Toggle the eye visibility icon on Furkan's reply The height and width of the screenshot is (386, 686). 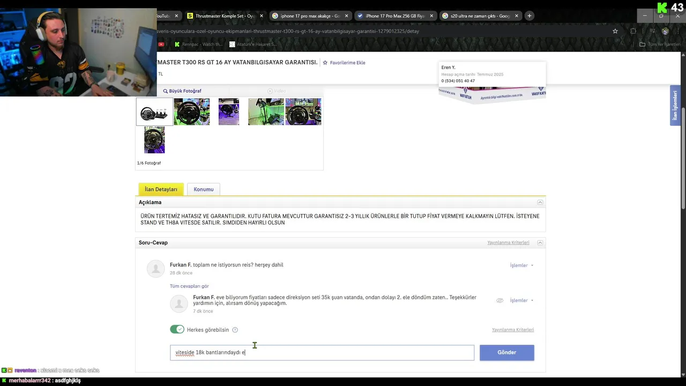click(500, 300)
